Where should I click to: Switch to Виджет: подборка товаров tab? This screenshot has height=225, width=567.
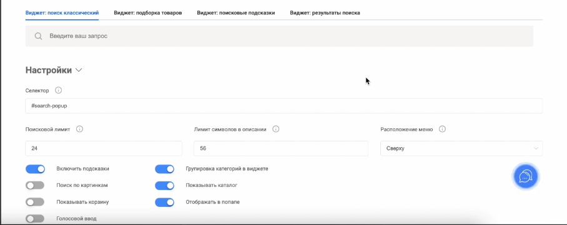[148, 13]
